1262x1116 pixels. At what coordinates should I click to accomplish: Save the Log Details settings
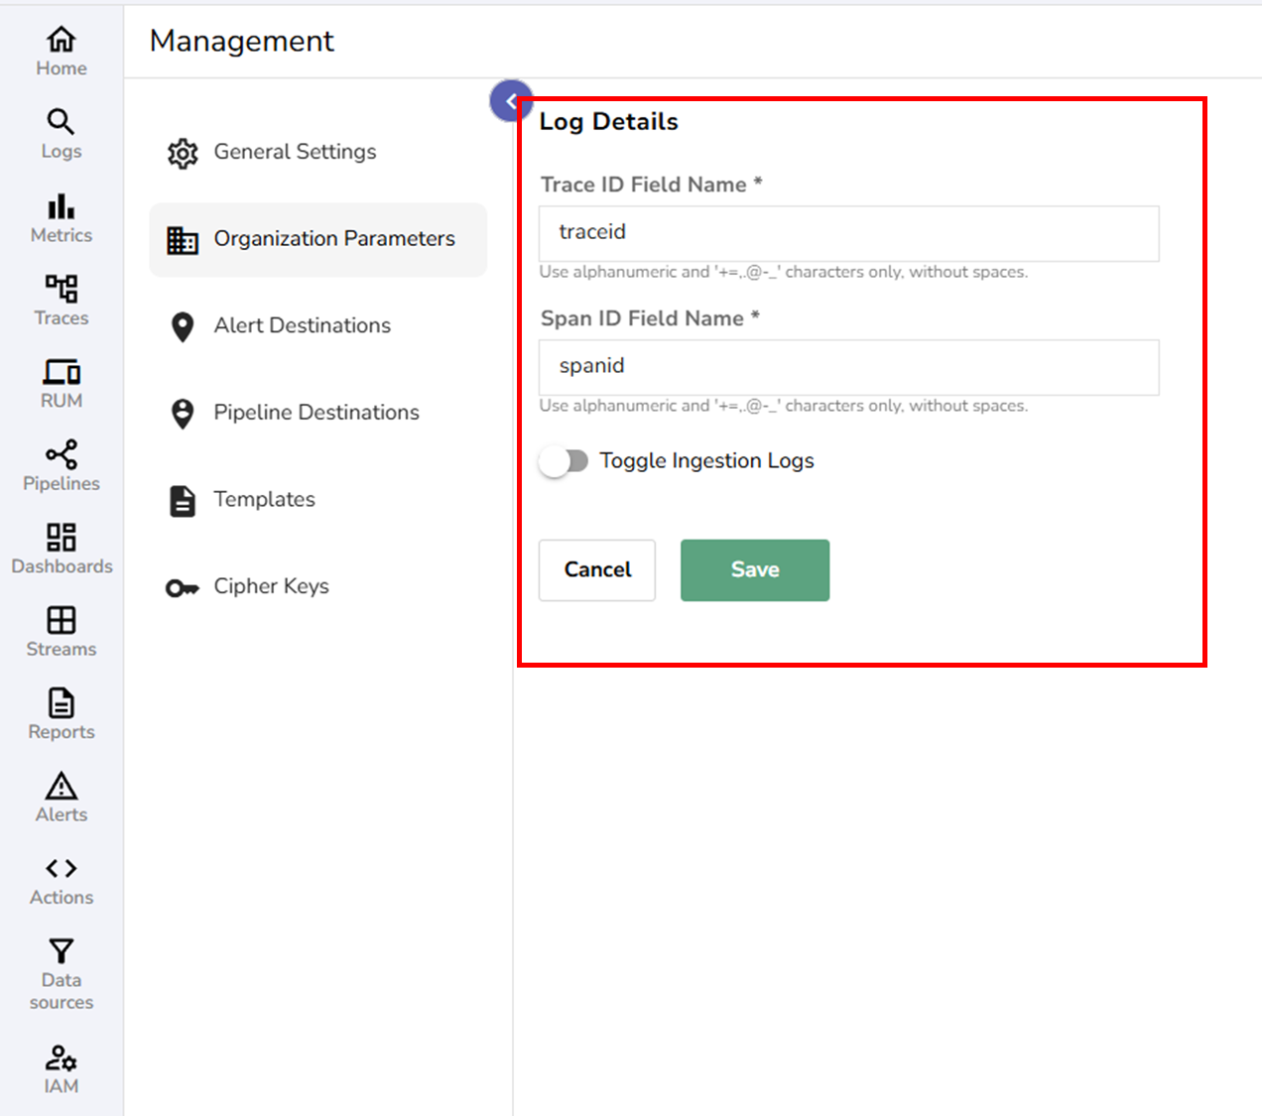[x=754, y=569]
